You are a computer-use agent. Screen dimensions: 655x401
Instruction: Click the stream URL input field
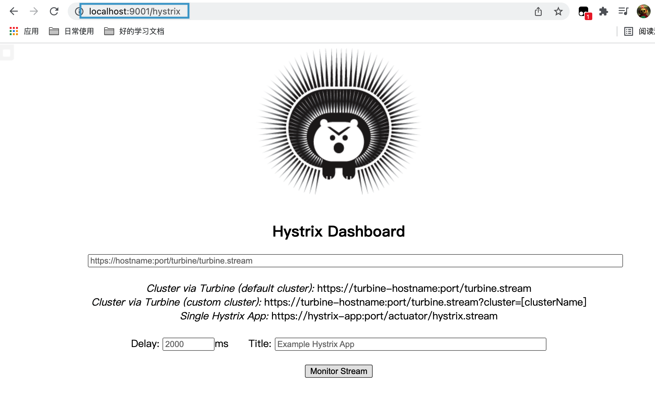pos(355,261)
